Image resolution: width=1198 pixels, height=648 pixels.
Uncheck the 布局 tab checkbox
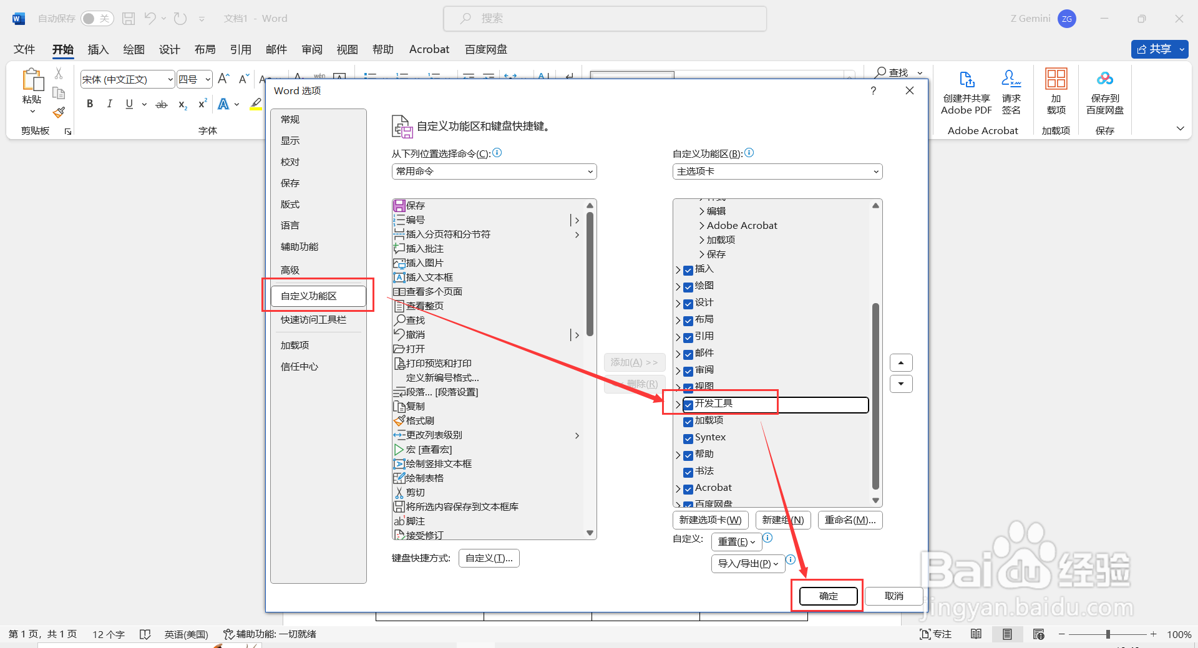click(x=688, y=321)
